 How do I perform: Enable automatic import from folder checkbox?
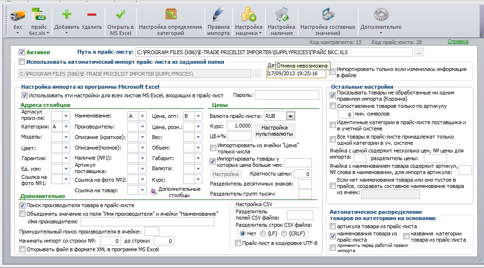coord(22,62)
